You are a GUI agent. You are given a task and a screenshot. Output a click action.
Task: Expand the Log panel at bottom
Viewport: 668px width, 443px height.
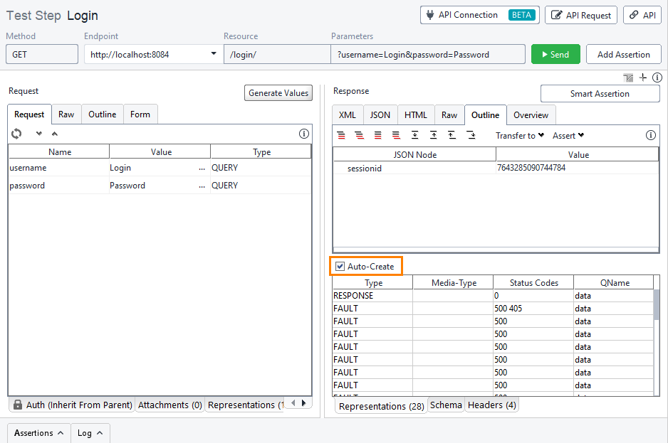point(90,433)
